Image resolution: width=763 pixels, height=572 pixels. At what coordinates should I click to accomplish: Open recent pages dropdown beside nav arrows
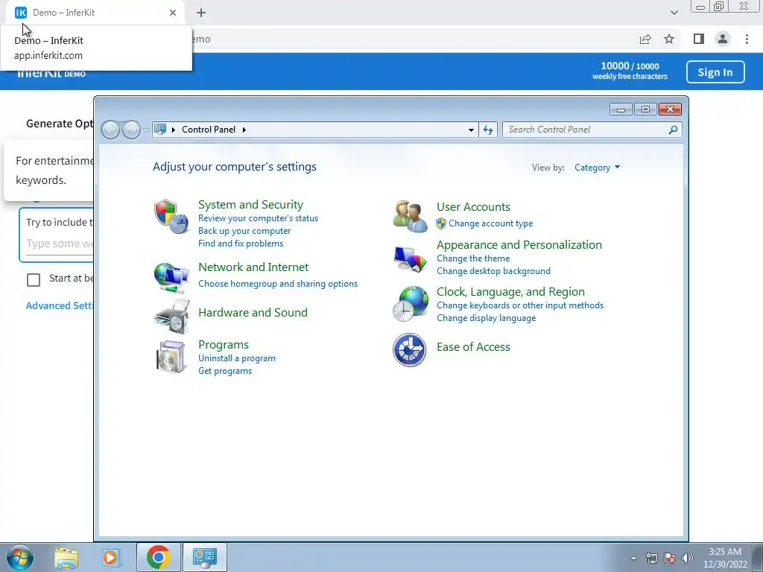tap(146, 130)
